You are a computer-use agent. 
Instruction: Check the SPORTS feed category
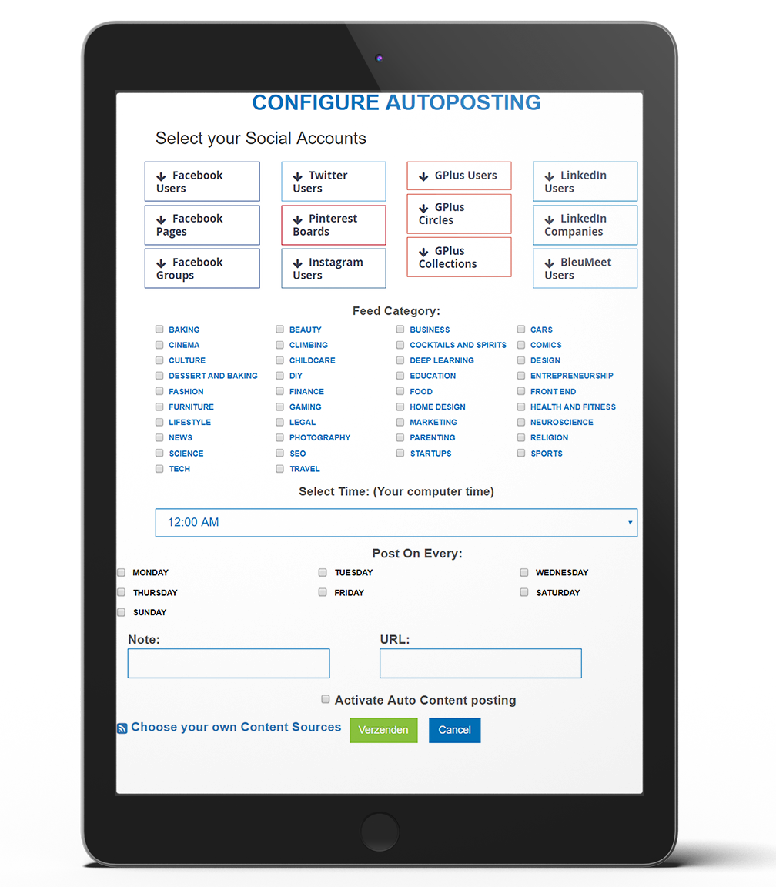pyautogui.click(x=521, y=453)
